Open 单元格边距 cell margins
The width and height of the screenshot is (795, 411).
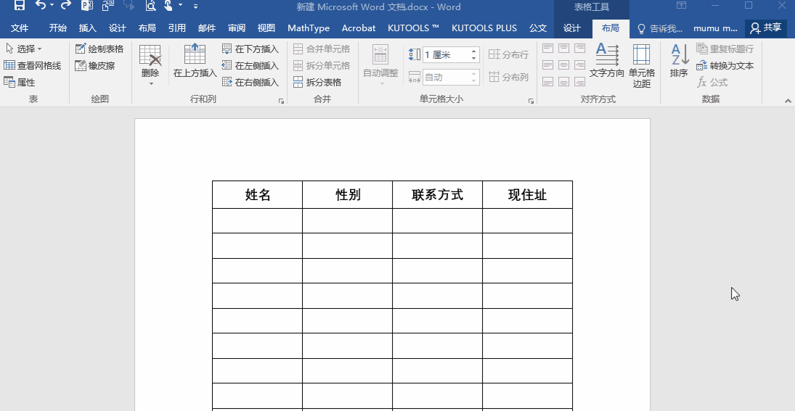(641, 66)
